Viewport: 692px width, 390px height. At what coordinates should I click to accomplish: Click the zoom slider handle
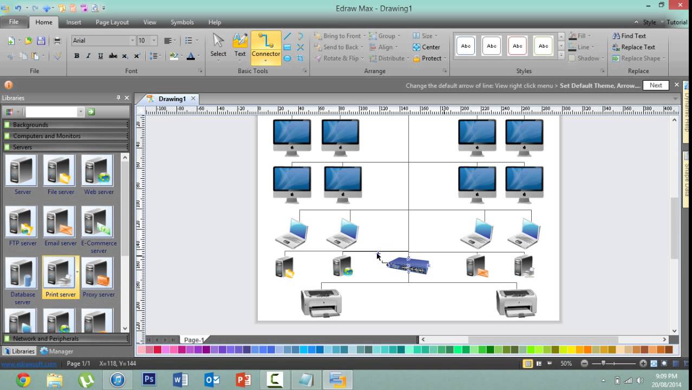click(603, 363)
